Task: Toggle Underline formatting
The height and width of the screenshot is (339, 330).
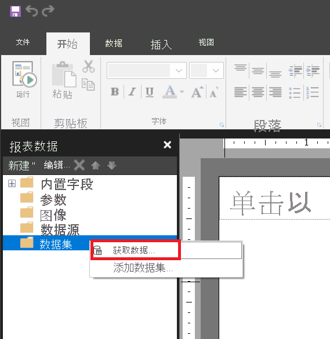Action: point(150,92)
